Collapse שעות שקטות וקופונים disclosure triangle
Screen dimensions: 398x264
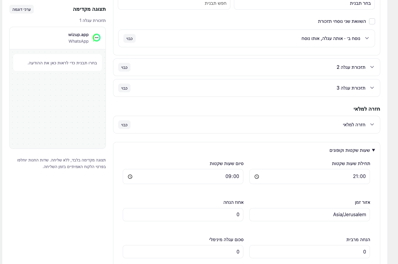[x=374, y=150]
